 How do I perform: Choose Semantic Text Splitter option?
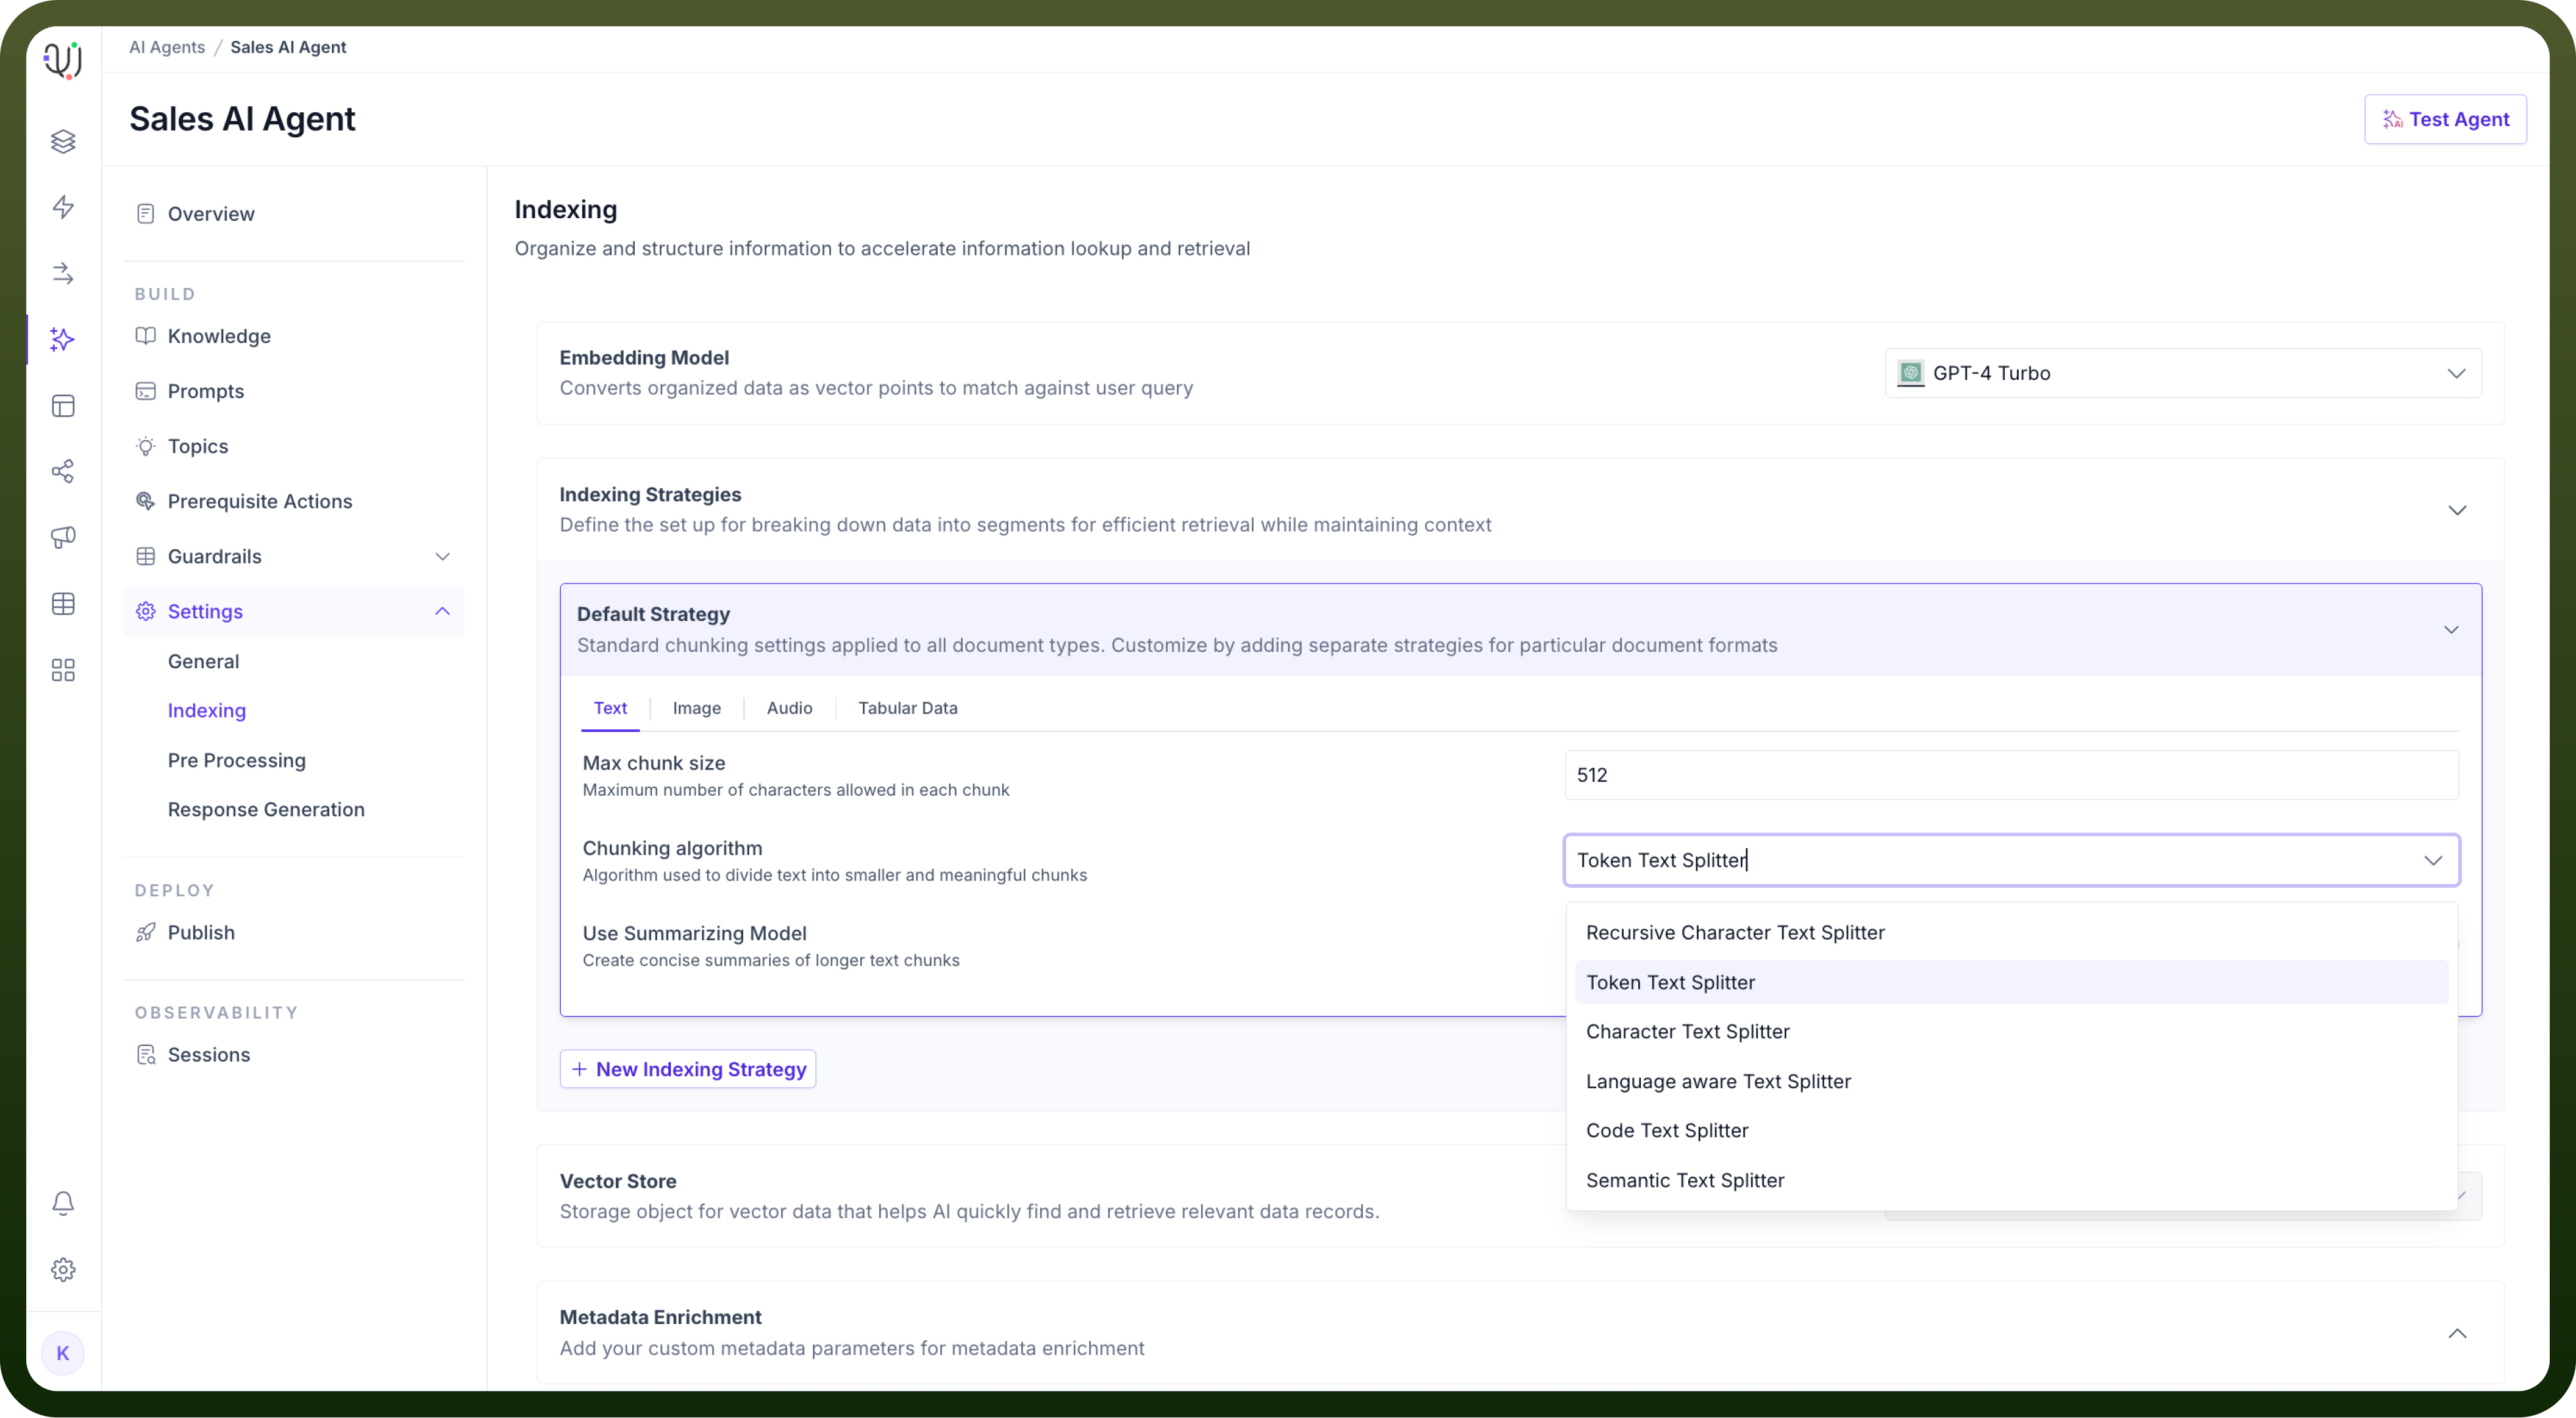2011,1180
